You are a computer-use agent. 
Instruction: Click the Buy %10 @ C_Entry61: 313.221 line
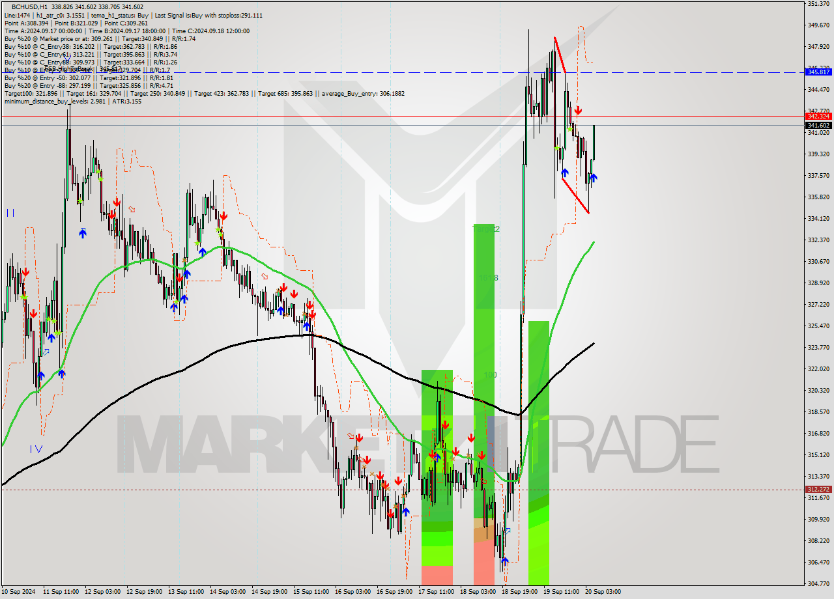(91, 54)
